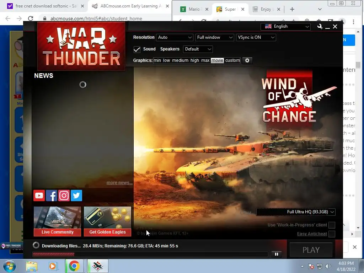364x273 pixels.
Task: Open File Explorer from taskbar
Action: point(32,266)
